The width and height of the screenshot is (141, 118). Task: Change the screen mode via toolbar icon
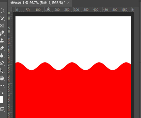(x=2, y=109)
